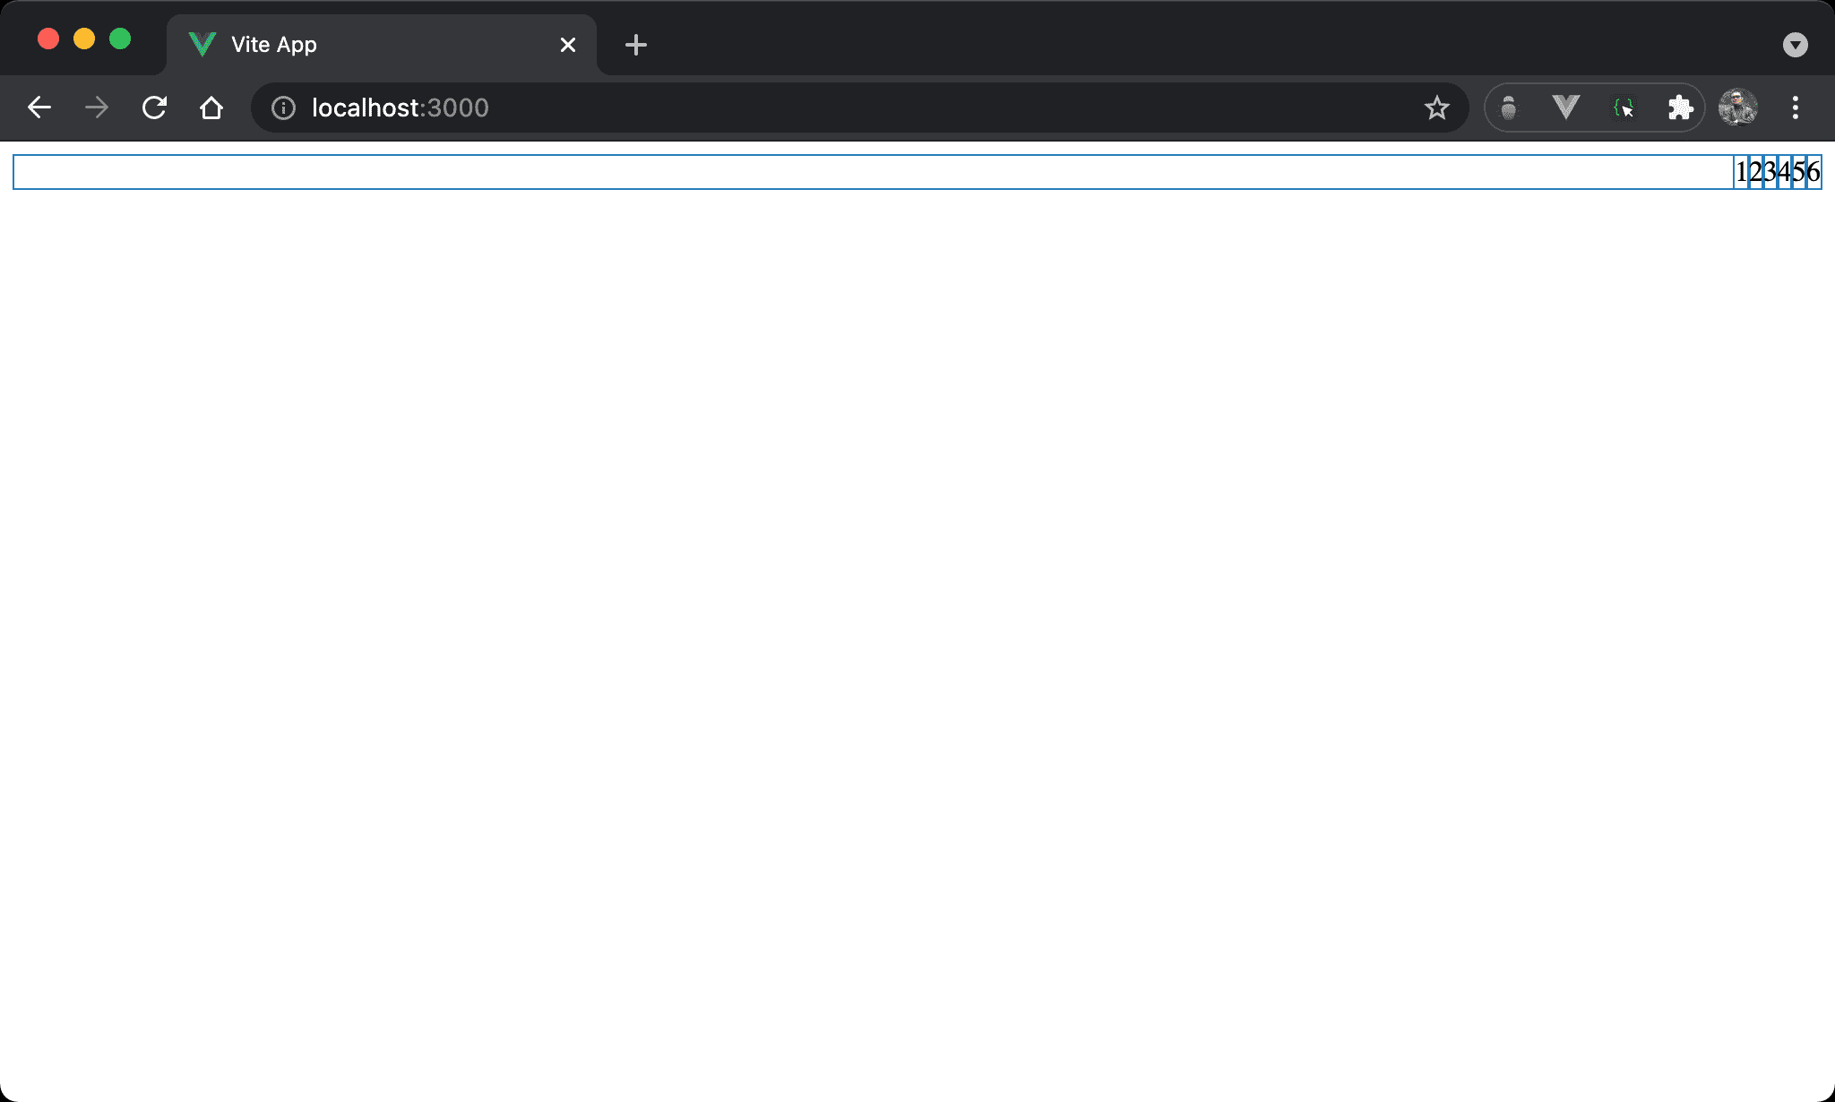This screenshot has height=1102, width=1835.
Task: Select the Vite App tab
Action: point(358,45)
